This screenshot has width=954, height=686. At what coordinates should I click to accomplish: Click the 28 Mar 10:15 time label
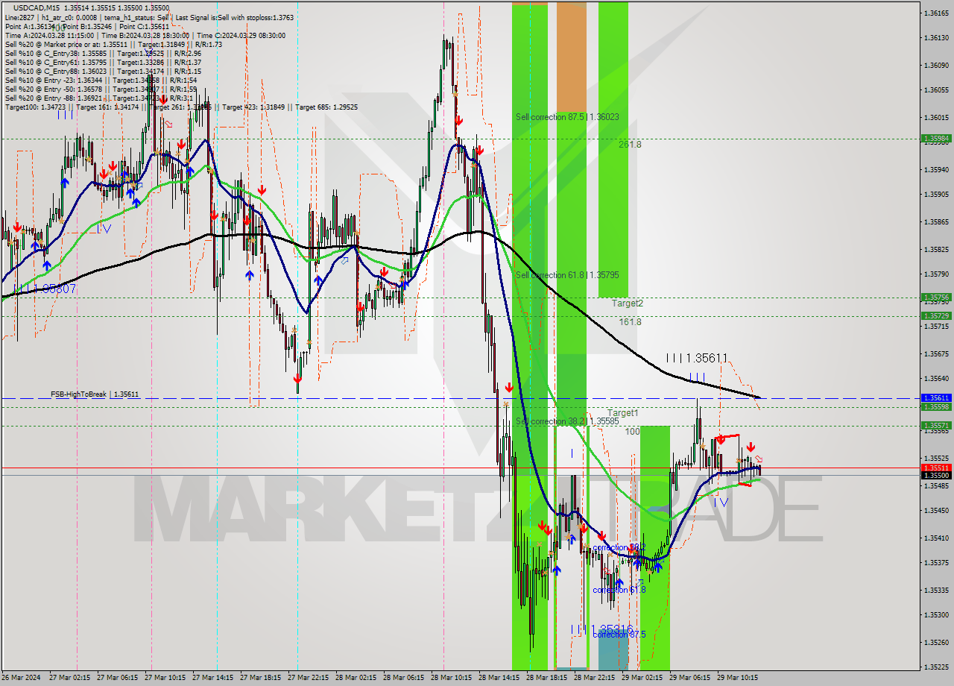click(452, 678)
